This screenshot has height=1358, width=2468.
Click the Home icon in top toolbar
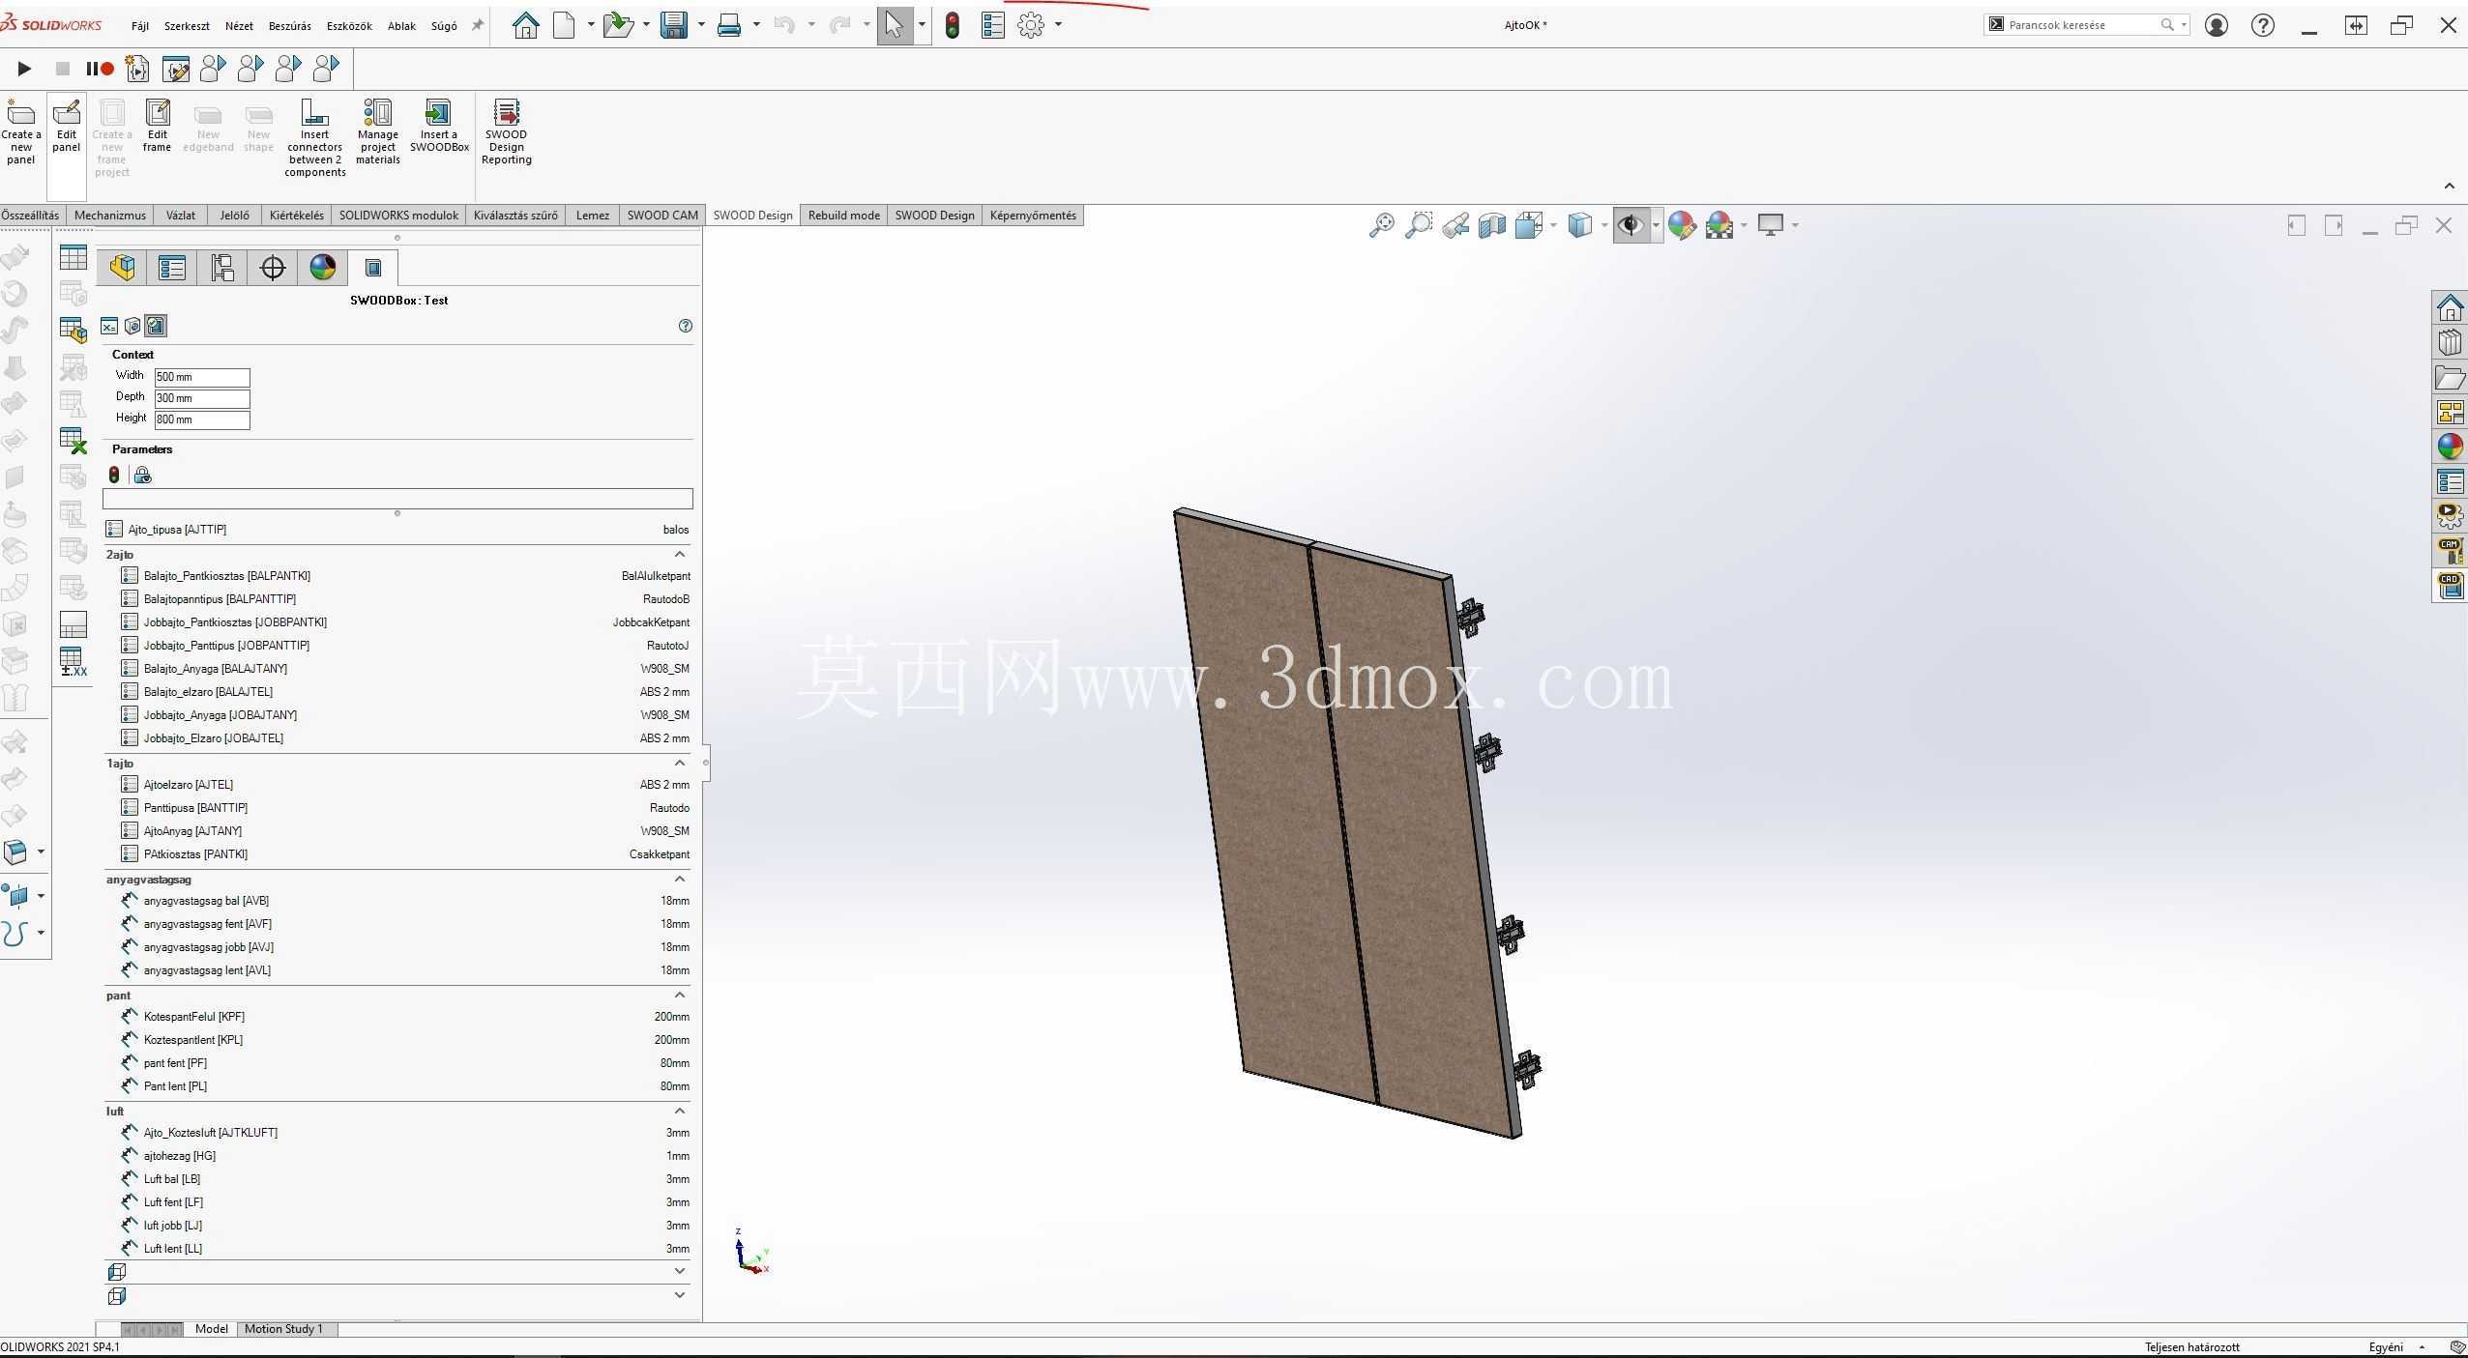(x=525, y=25)
